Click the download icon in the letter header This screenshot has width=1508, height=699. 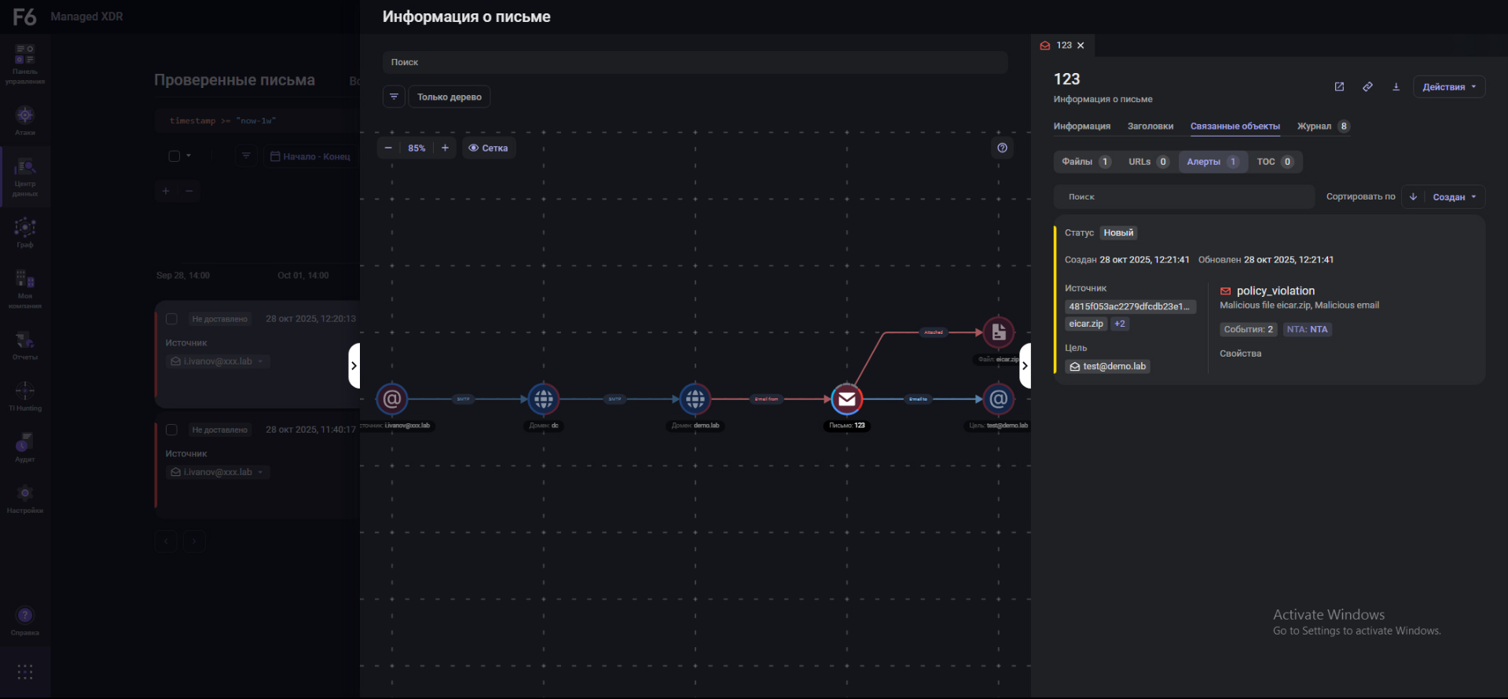[x=1396, y=87]
